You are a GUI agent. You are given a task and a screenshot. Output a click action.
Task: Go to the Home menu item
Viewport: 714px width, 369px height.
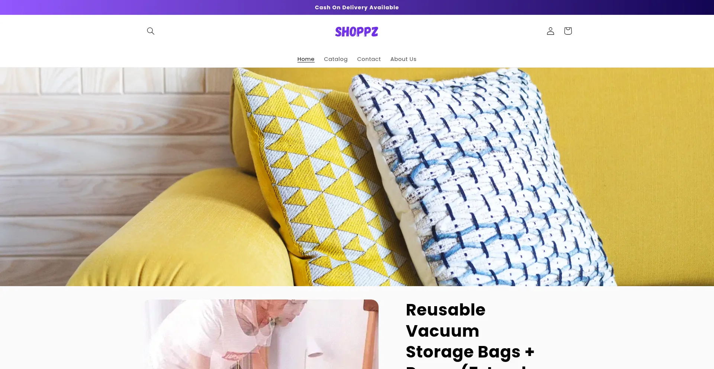click(306, 59)
